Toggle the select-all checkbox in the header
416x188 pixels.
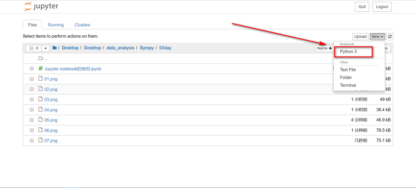(31, 48)
